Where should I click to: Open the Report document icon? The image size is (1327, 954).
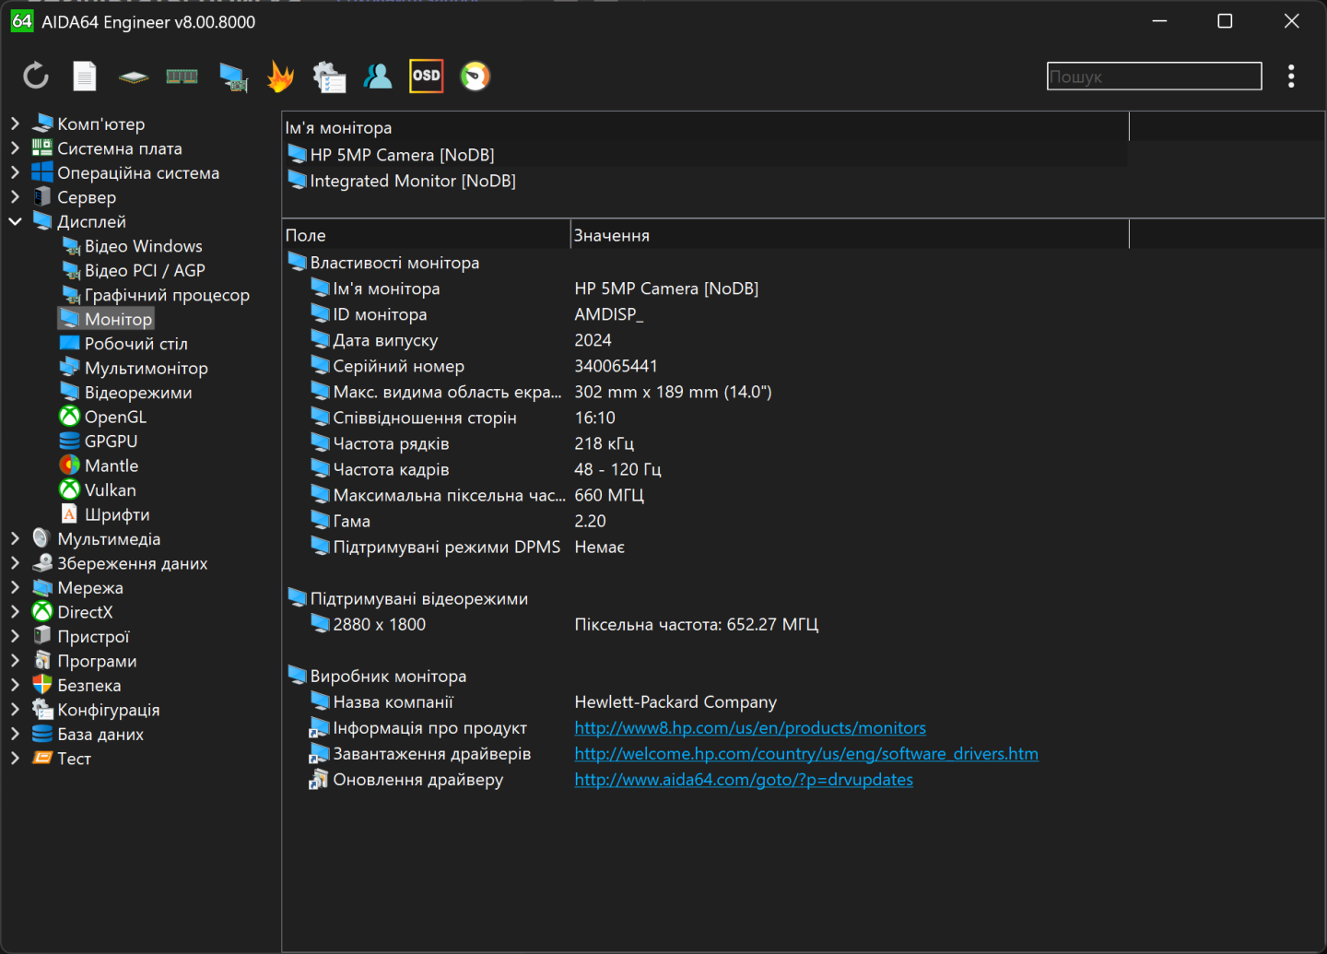tap(85, 77)
